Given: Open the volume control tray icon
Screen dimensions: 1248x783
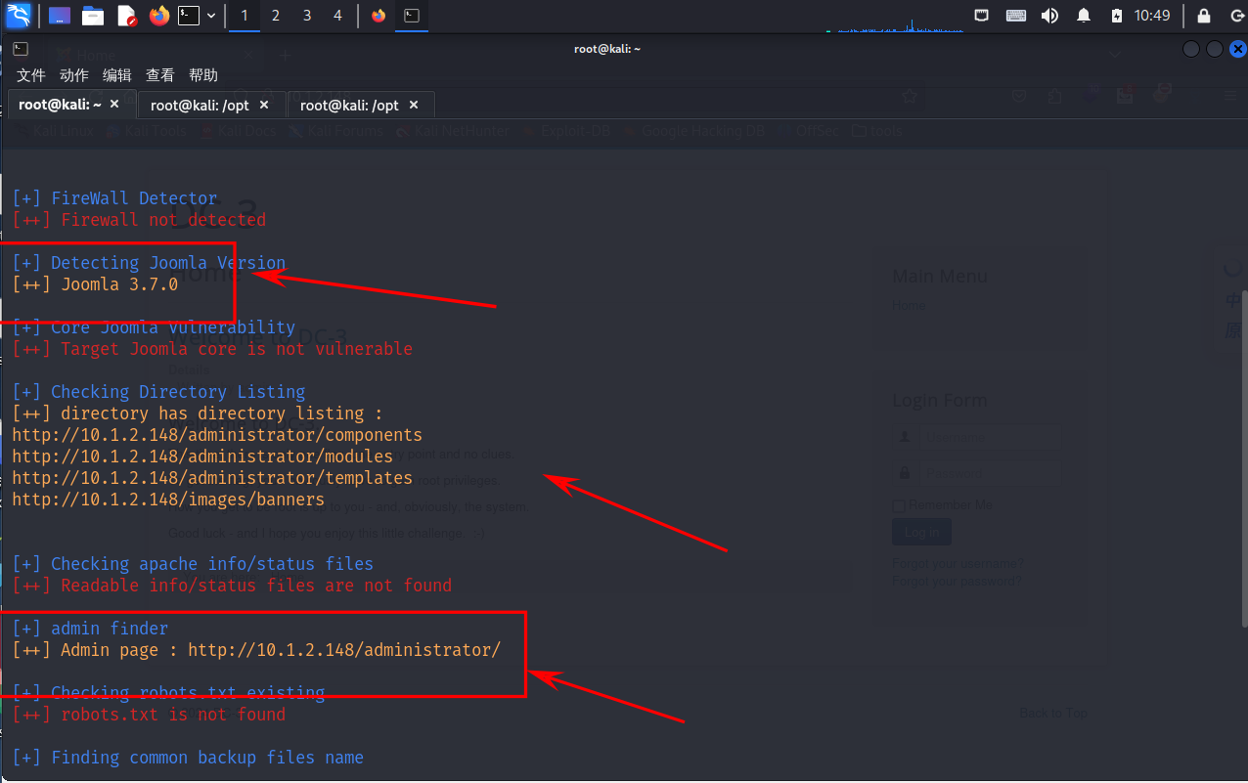Looking at the screenshot, I should pos(1049,16).
